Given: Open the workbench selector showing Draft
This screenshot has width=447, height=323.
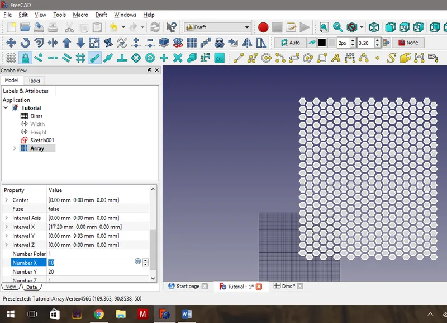Looking at the screenshot, I should 217,26.
